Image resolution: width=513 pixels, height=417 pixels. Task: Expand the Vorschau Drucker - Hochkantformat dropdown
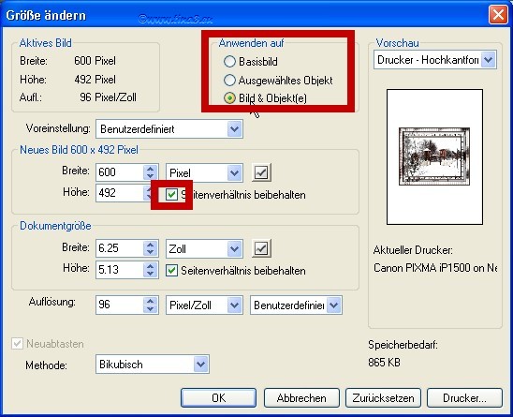pyautogui.click(x=435, y=60)
